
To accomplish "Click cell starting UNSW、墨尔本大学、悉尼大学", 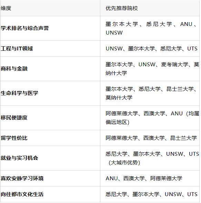I will tap(150, 49).
